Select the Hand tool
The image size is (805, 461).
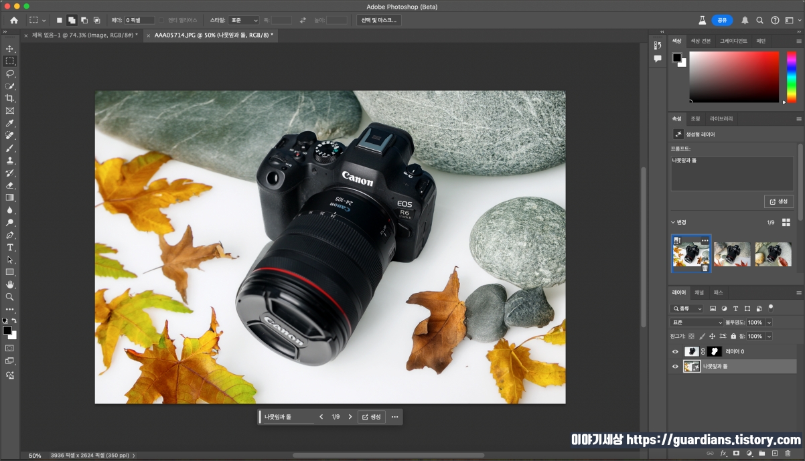pyautogui.click(x=10, y=284)
